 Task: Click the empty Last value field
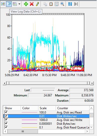pos(43,90)
